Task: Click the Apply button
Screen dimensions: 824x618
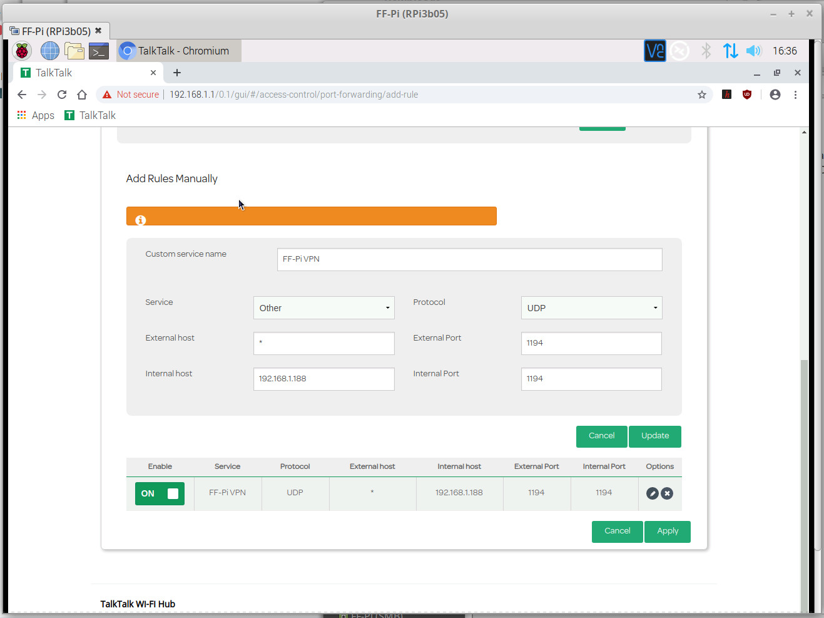Action: 667,531
